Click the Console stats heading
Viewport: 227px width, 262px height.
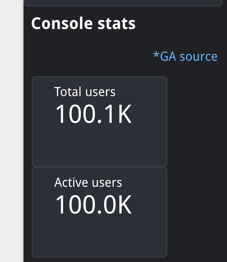point(83,23)
